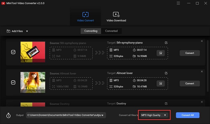
Task: Expand the Add Files dropdown arrow
Action: click(x=27, y=31)
